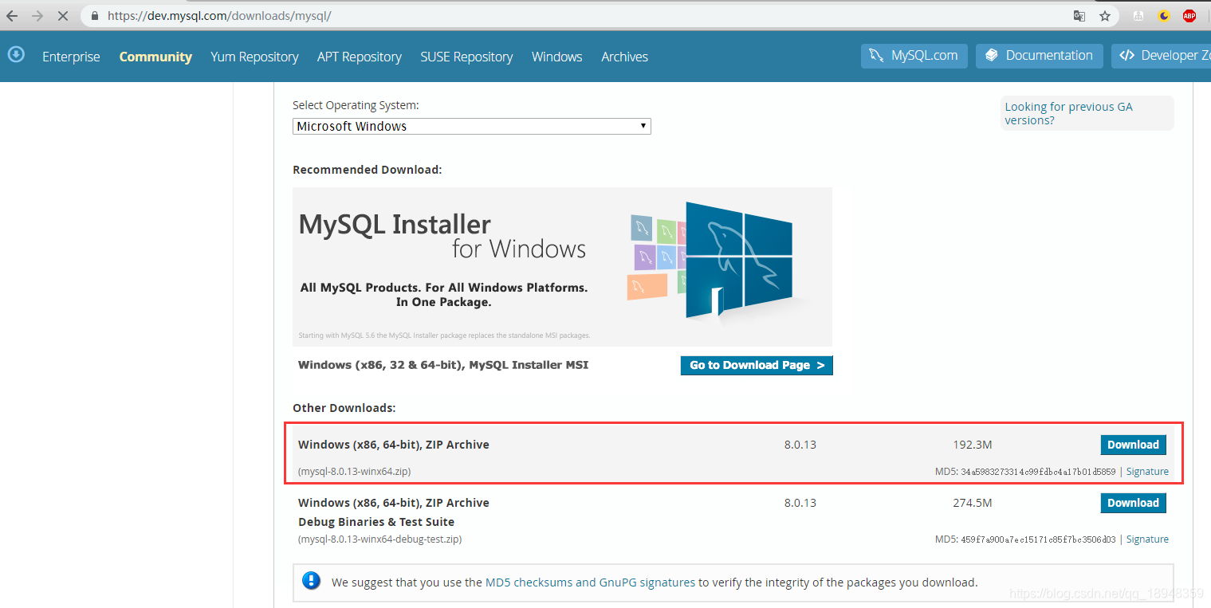1211x608 pixels.
Task: Download the 274.5M Debug Binaries ZIP
Action: pyautogui.click(x=1133, y=503)
